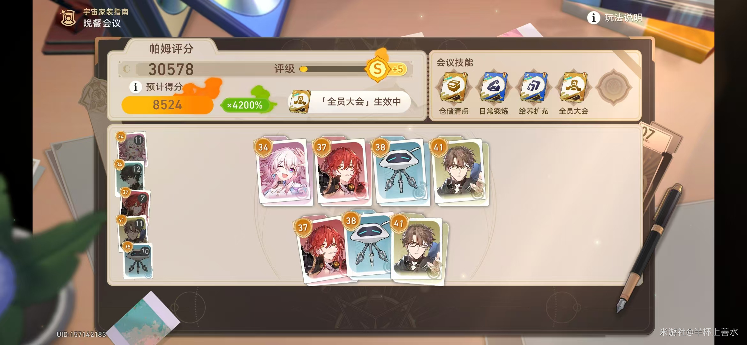The width and height of the screenshot is (747, 345).
Task: Open the 「全员大会」生效中 status banner
Action: 350,102
